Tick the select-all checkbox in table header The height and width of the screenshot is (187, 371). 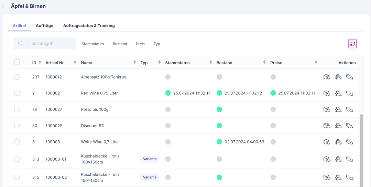click(17, 62)
